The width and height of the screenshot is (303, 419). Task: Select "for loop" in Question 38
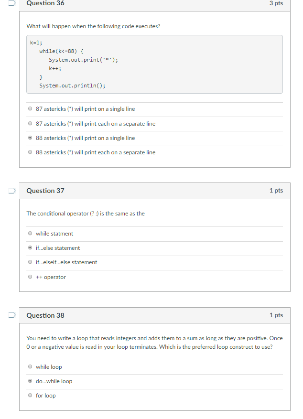click(x=30, y=395)
